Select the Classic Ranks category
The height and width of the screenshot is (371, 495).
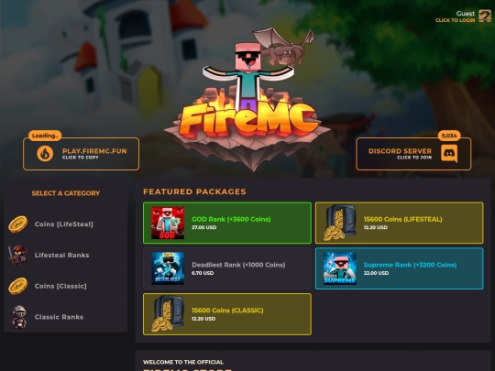[66, 317]
